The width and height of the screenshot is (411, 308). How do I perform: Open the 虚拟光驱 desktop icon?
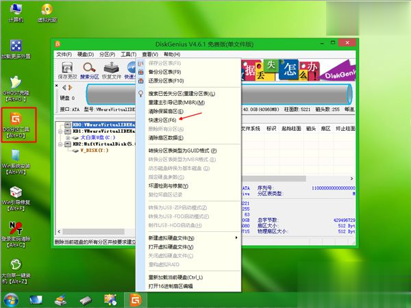46,13
